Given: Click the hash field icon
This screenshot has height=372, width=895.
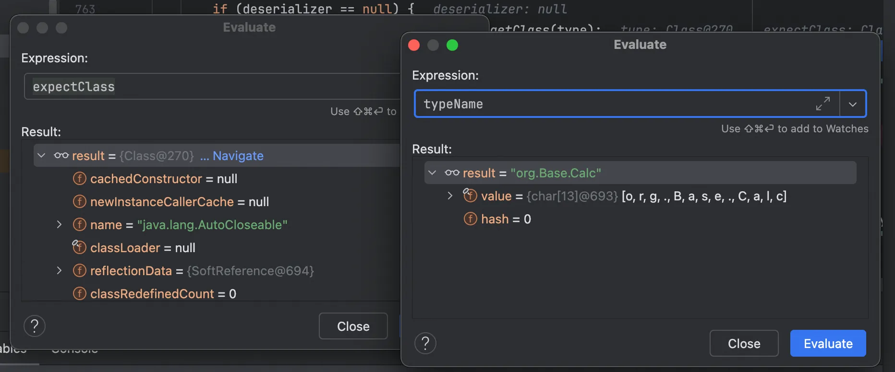Looking at the screenshot, I should pyautogui.click(x=470, y=219).
